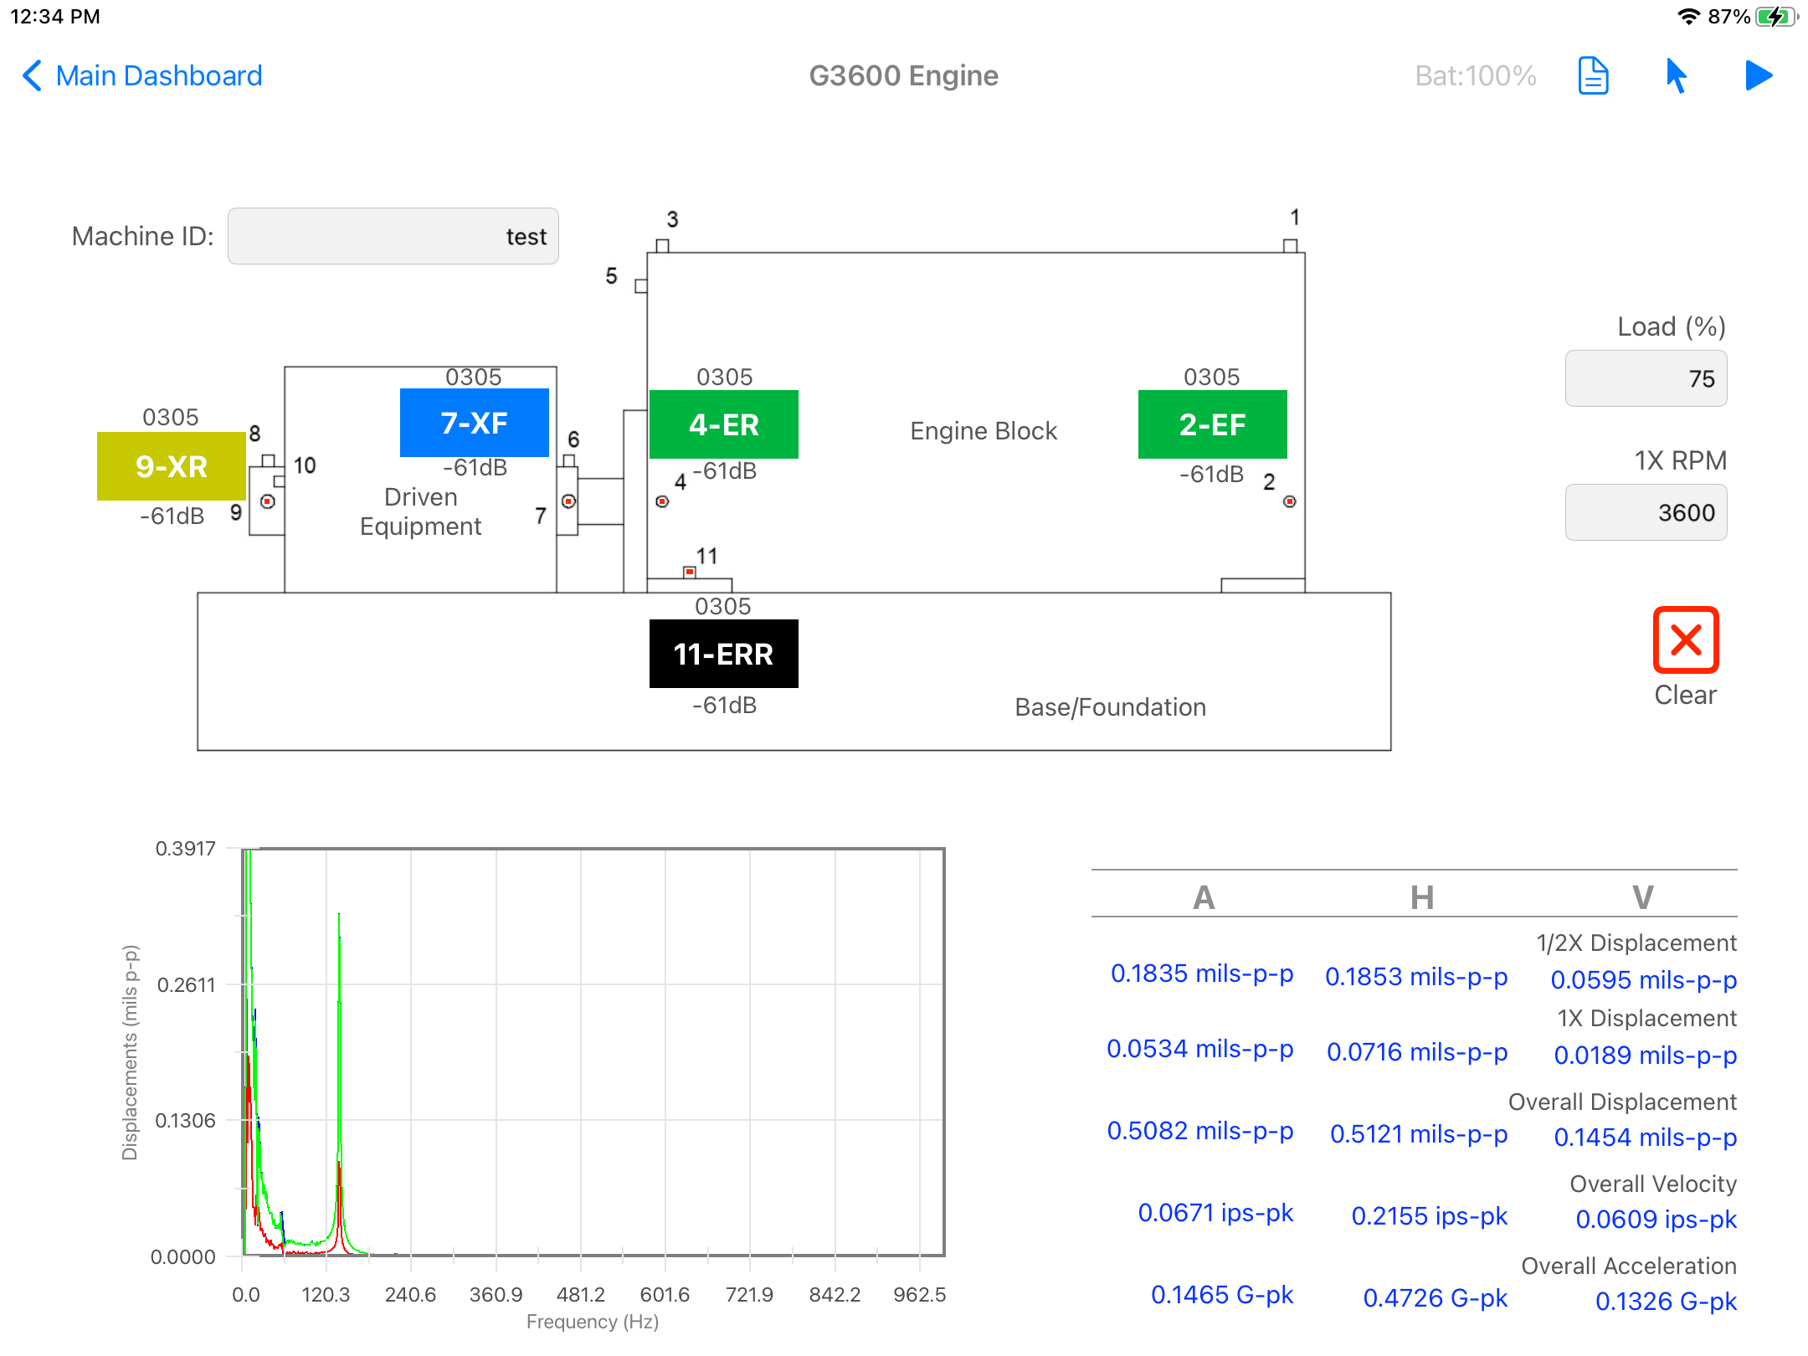
Task: Tap sensor point 7 on driven equipment
Action: pyautogui.click(x=568, y=501)
